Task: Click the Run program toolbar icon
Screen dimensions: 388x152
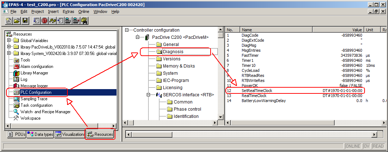Action: coord(36,20)
